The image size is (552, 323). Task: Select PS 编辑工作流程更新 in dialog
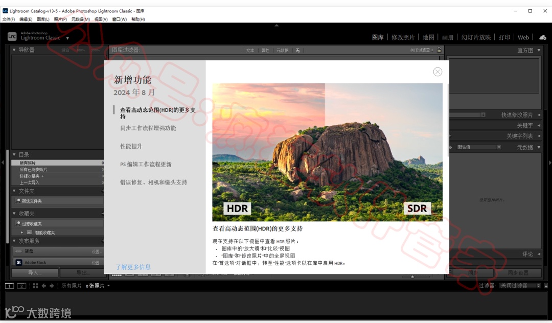tap(146, 165)
